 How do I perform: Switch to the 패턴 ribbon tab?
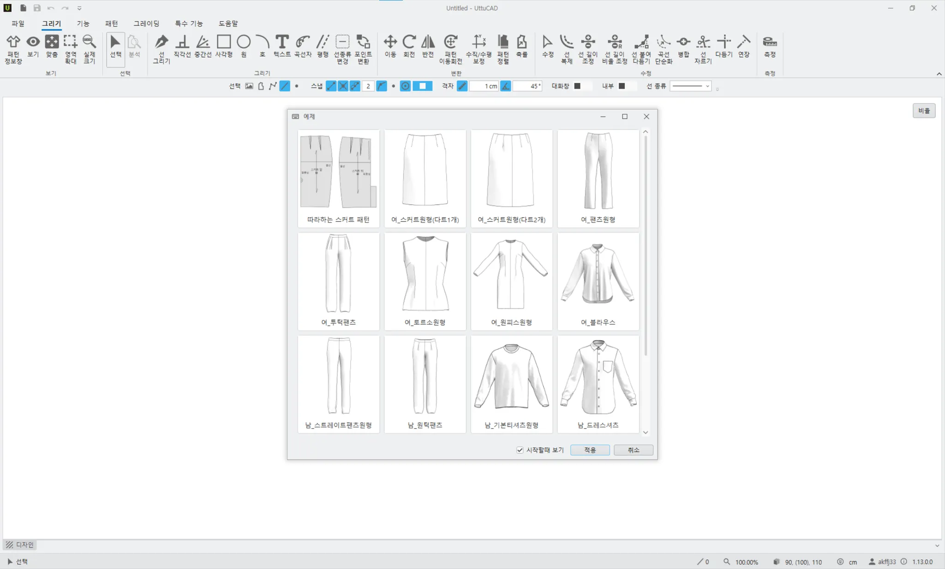coord(111,24)
